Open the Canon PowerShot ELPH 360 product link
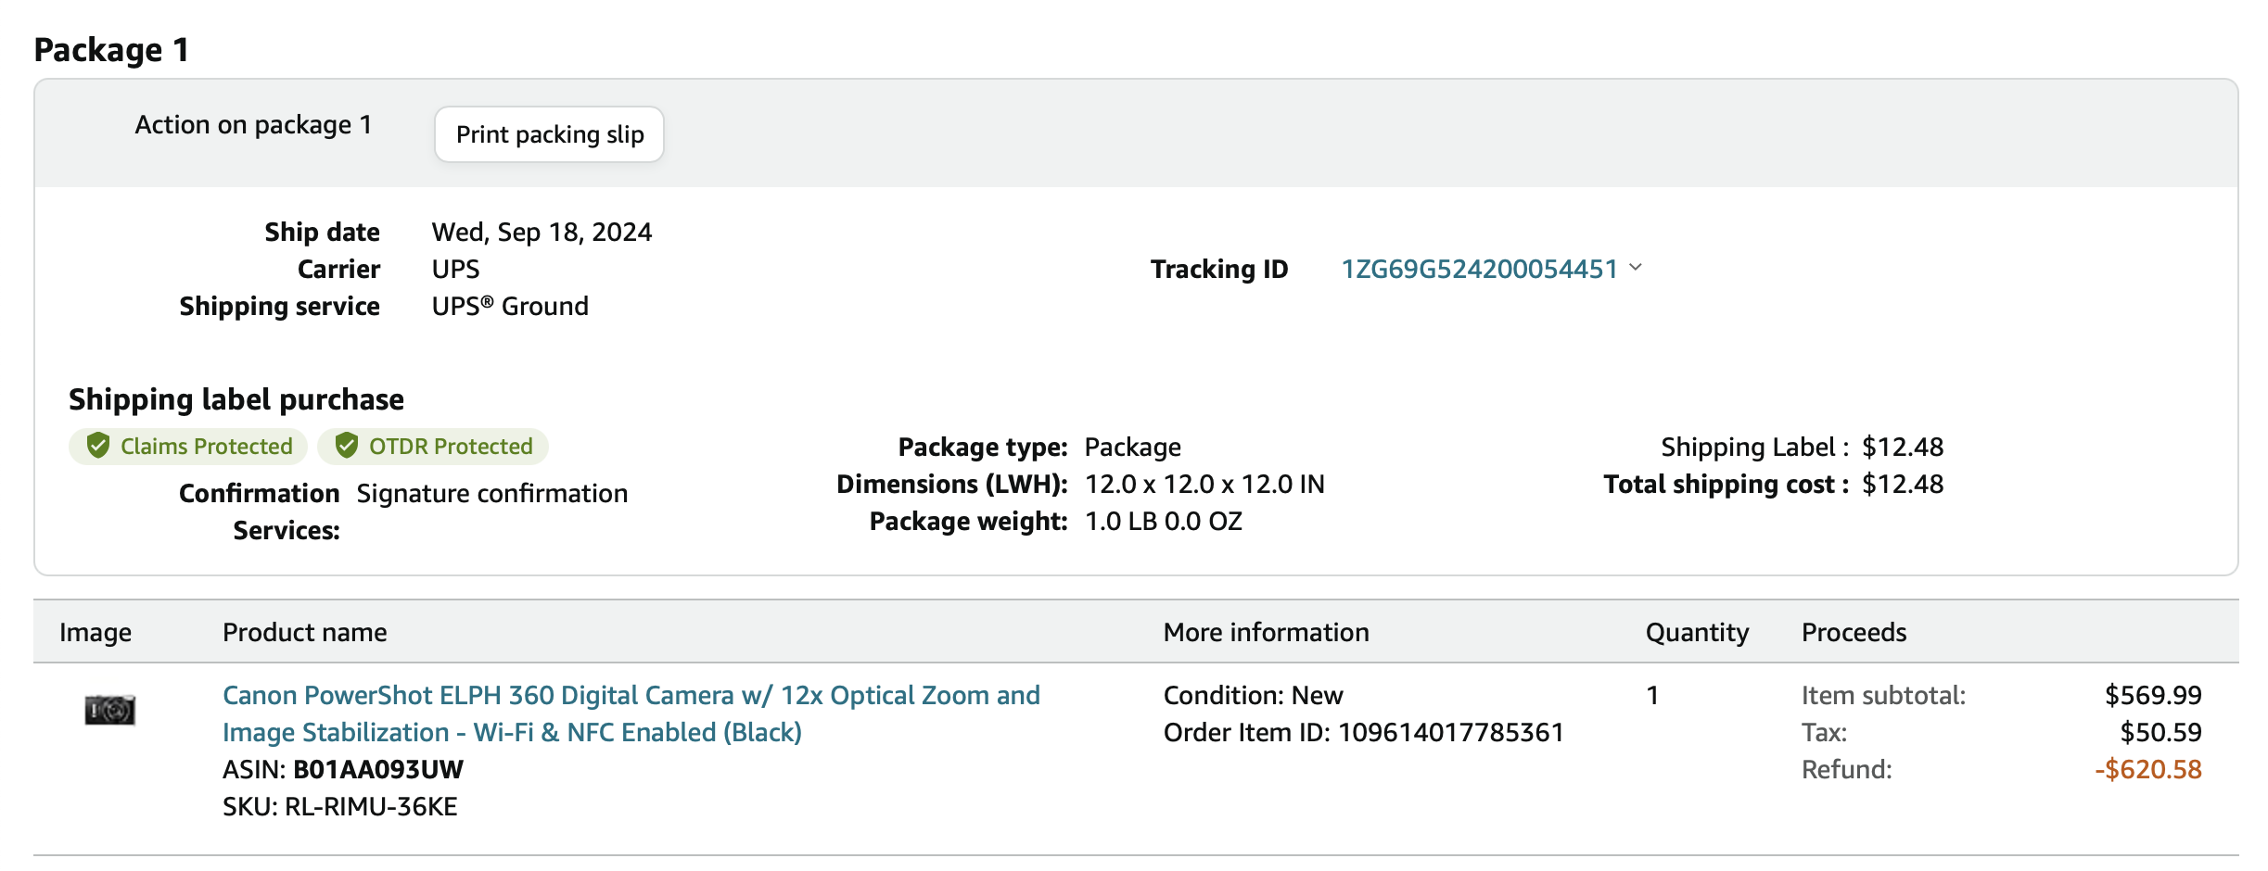Image resolution: width=2268 pixels, height=871 pixels. [631, 713]
